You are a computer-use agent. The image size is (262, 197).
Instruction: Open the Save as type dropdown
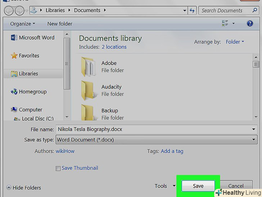157,139
